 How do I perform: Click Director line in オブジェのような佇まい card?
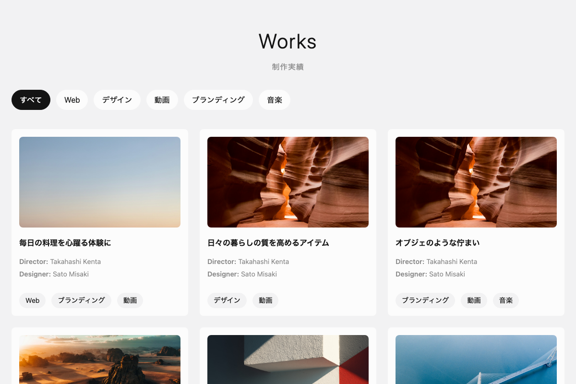436,262
